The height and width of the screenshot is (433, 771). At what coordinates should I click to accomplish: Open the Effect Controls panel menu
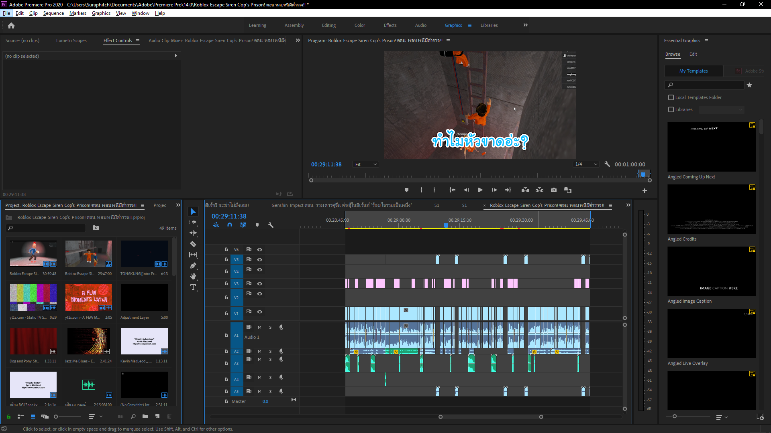[x=138, y=40]
